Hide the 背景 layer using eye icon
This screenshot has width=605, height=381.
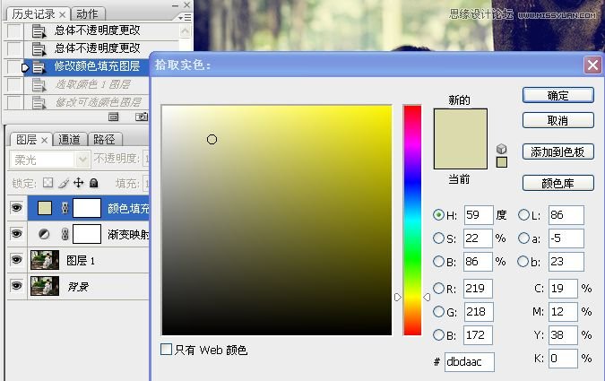click(16, 285)
